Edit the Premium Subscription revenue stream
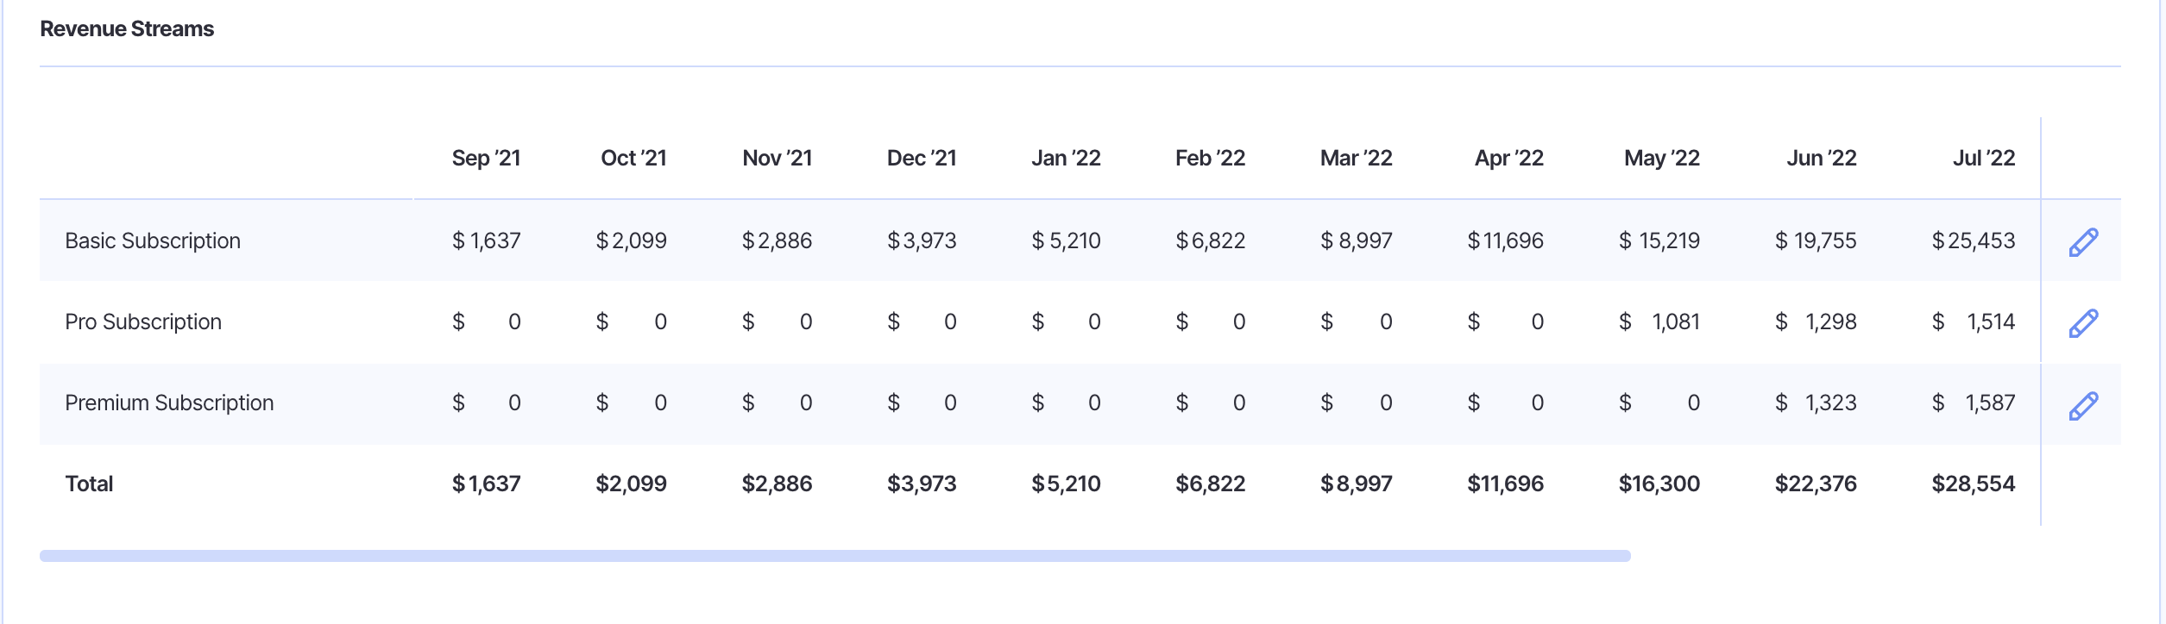 [x=2083, y=405]
